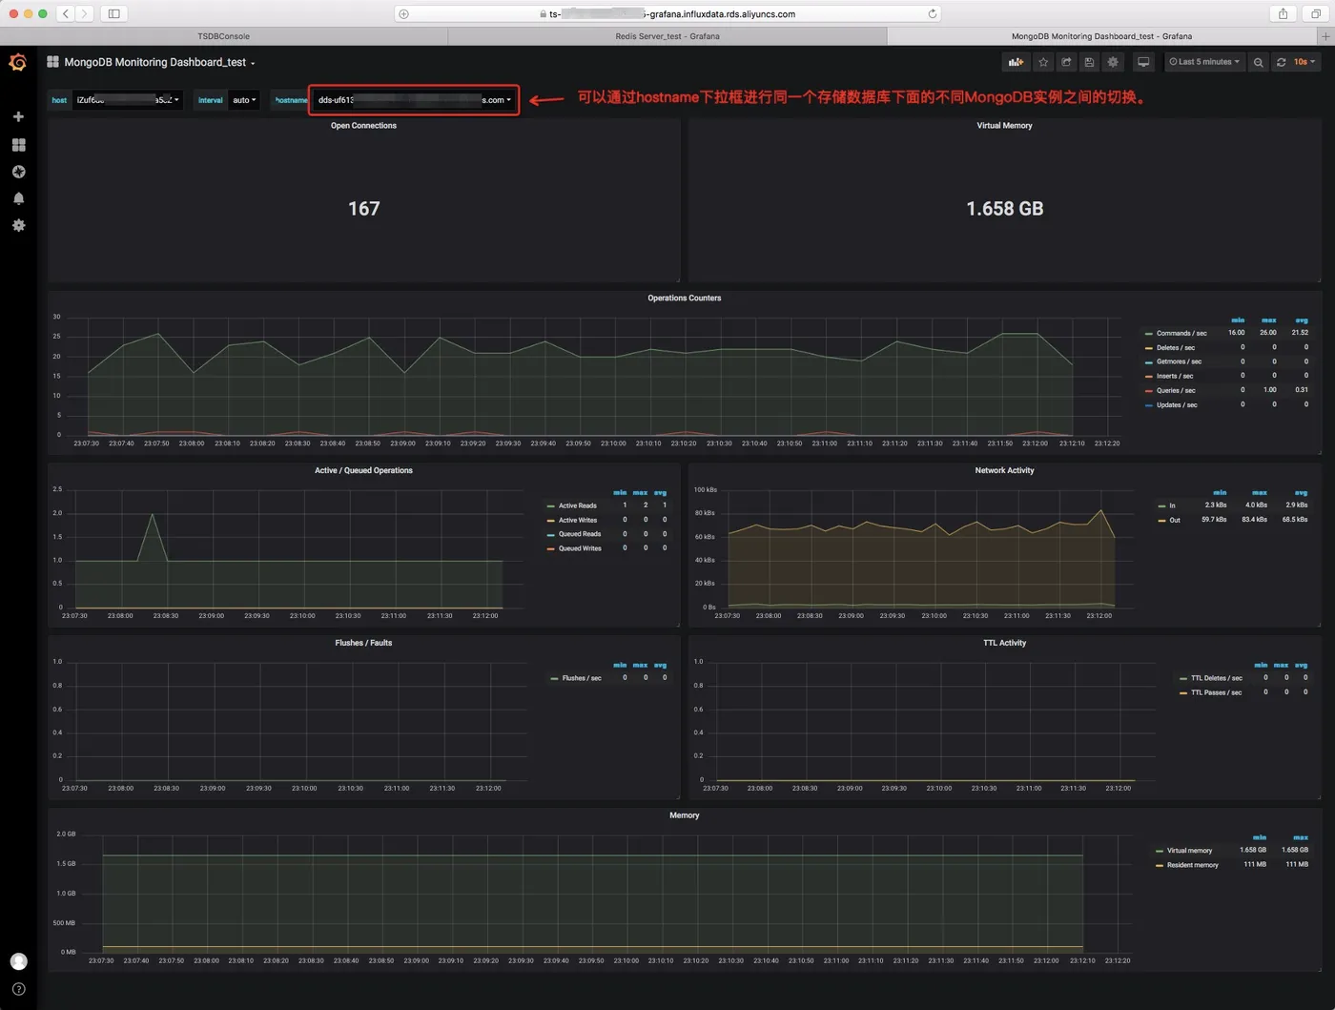Viewport: 1335px width, 1010px height.
Task: Open a new Safari tab
Action: point(1325,36)
